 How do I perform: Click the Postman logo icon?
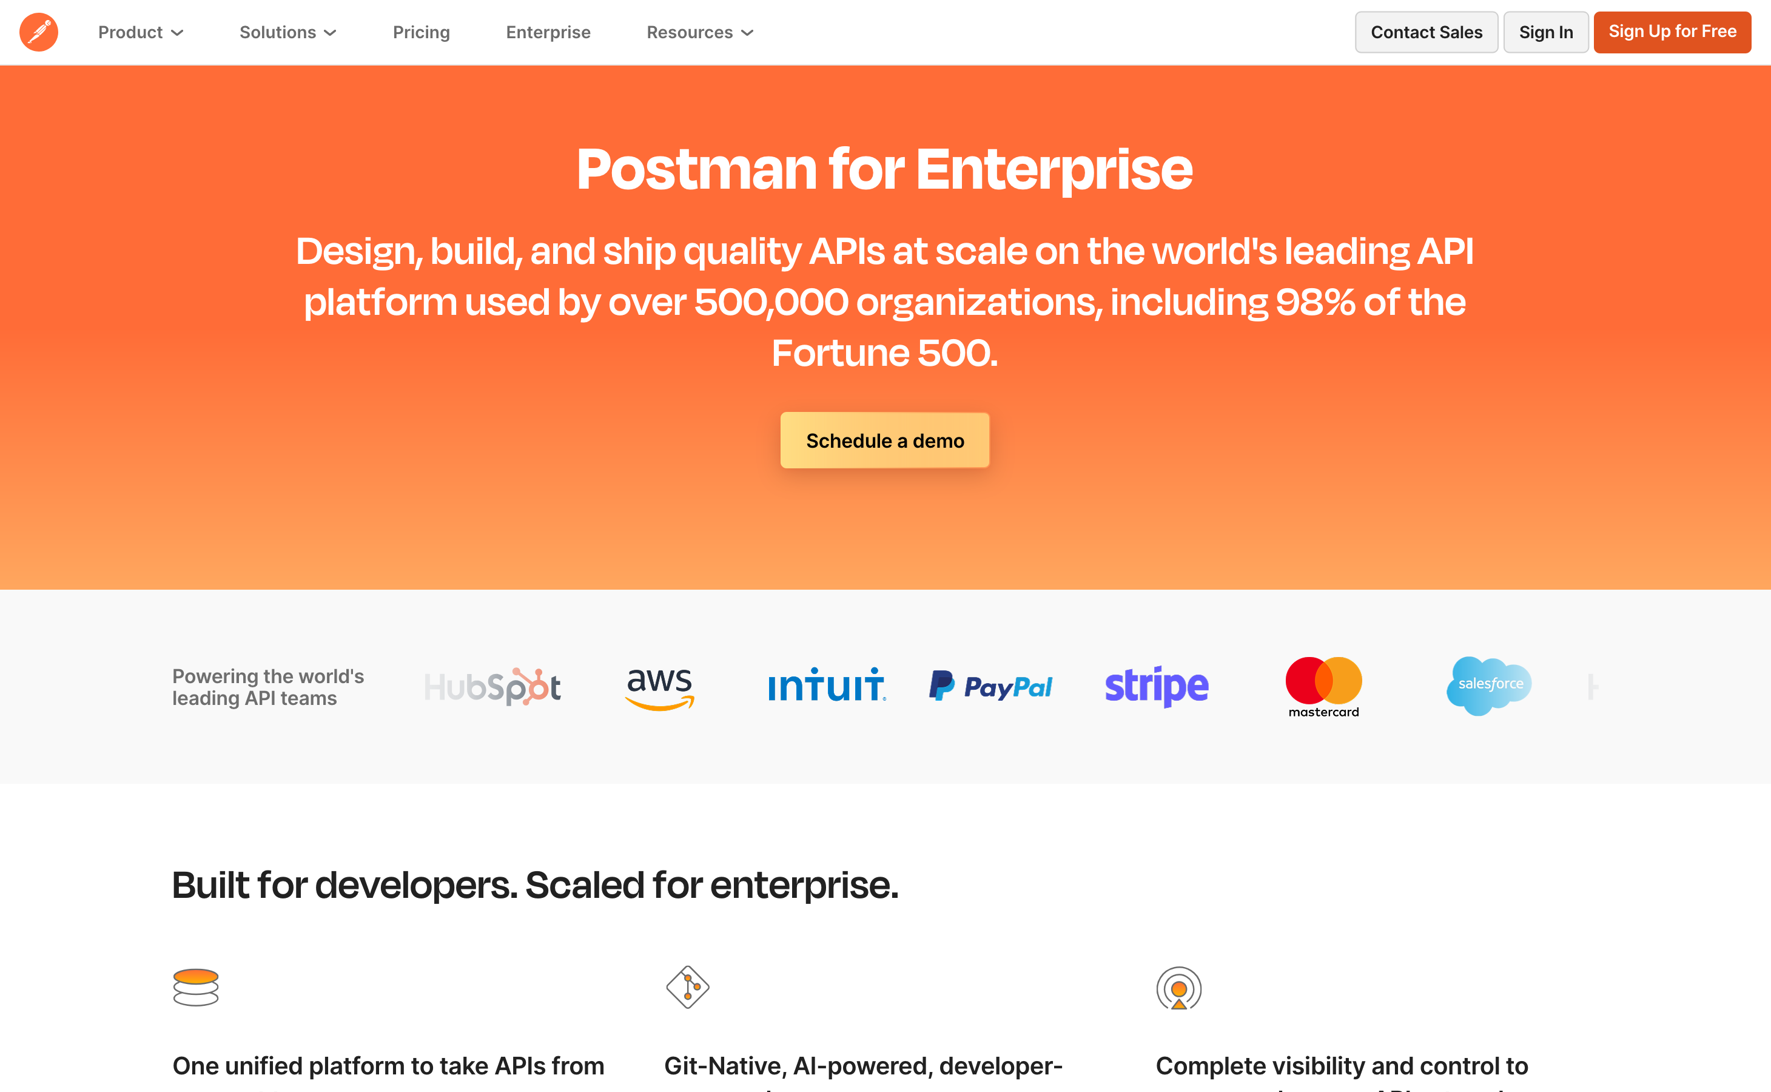pos(39,33)
